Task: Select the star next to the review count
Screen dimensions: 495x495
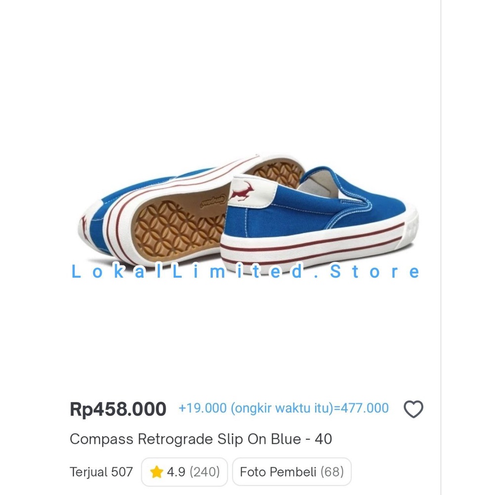Action: tap(157, 473)
